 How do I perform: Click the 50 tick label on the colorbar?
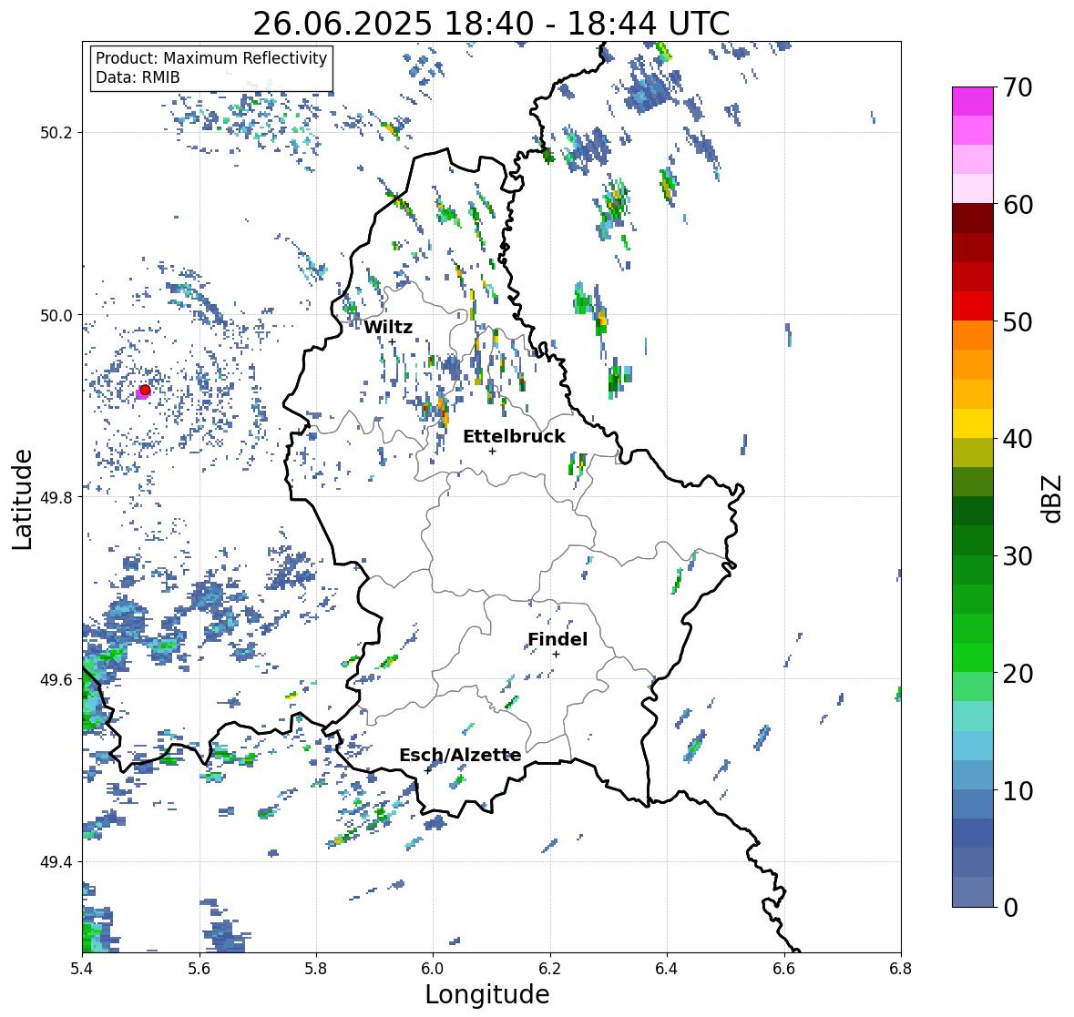click(x=1018, y=321)
